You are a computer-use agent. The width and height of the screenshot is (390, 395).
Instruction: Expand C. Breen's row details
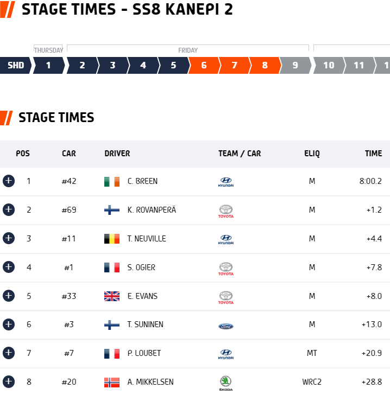tap(9, 181)
